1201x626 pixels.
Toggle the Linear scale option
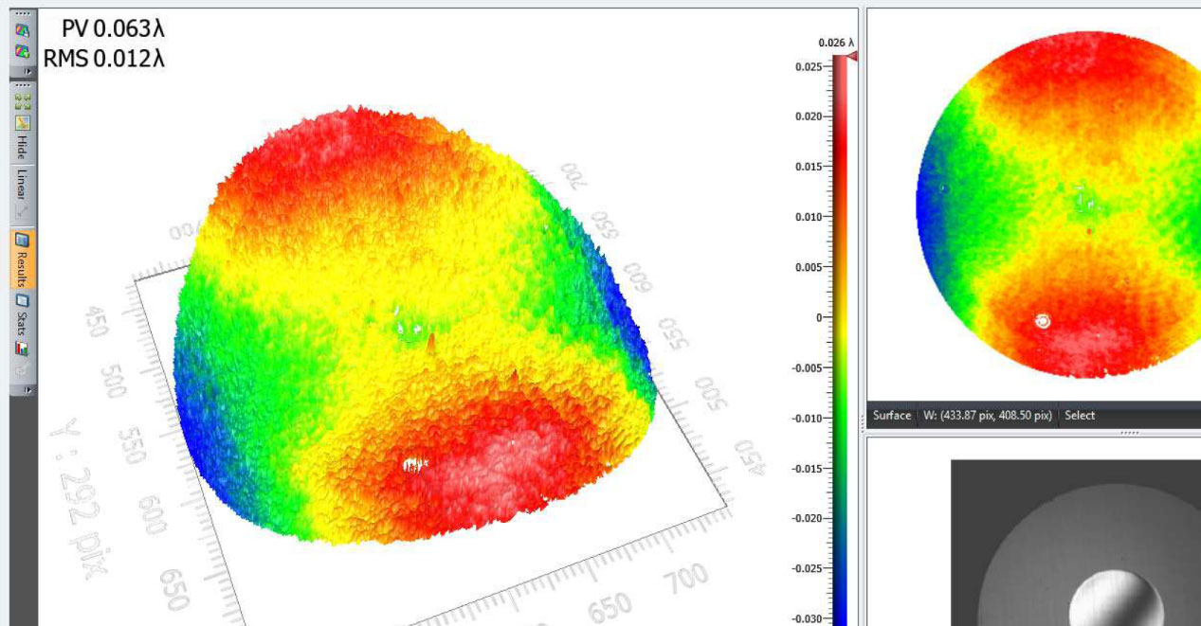click(x=23, y=184)
